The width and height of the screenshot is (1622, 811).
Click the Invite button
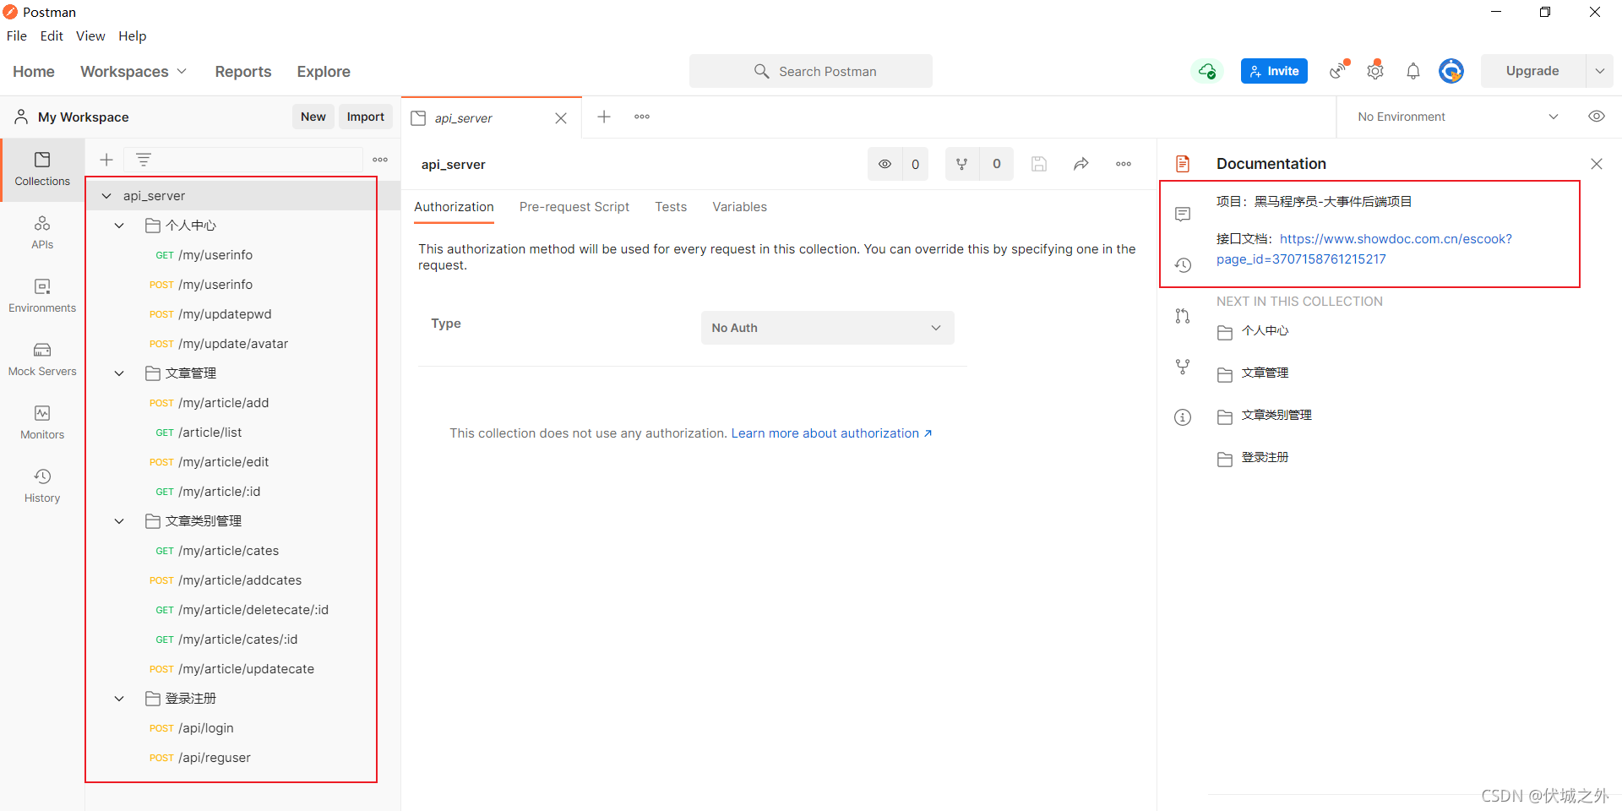(1274, 71)
